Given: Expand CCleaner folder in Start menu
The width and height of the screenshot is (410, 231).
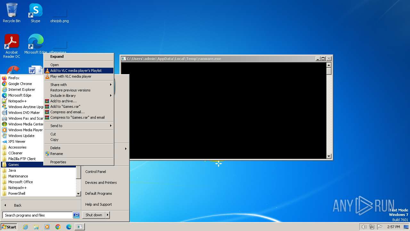Looking at the screenshot, I should tap(15, 153).
